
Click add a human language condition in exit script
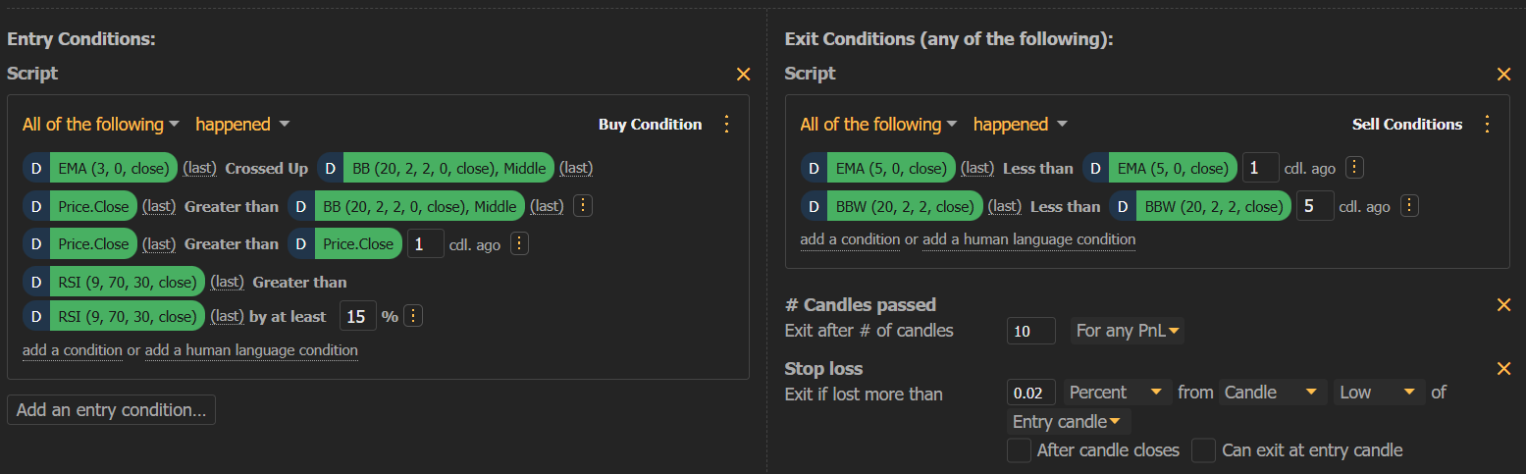(1028, 239)
